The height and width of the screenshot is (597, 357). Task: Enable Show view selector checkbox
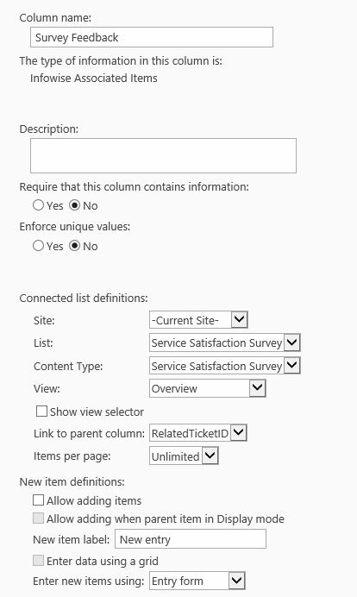tap(41, 412)
